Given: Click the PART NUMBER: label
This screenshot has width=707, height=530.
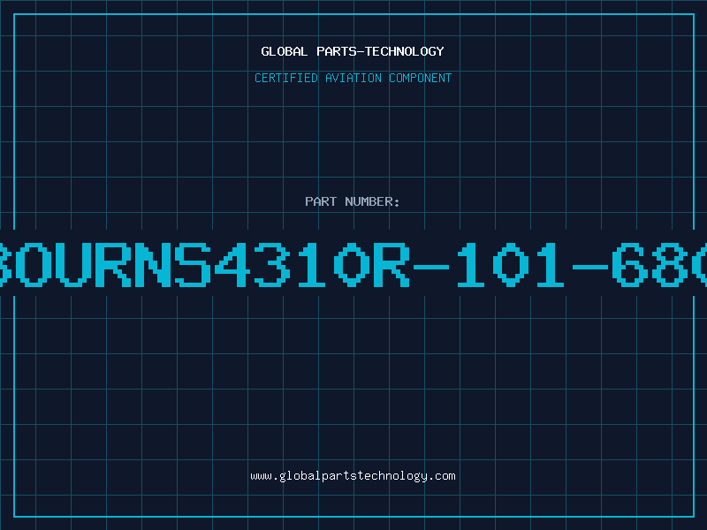Looking at the screenshot, I should click(x=353, y=201).
